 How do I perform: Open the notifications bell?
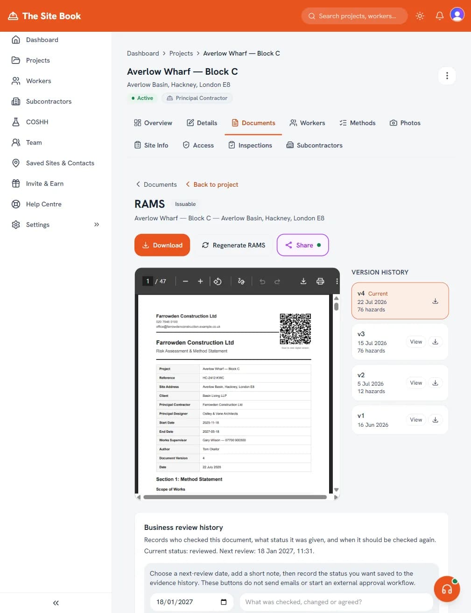point(439,16)
